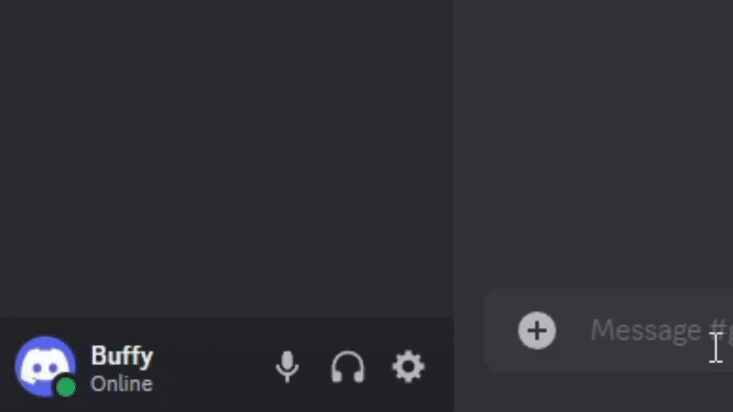Click the empty chat area above message box
733x412 pixels.
click(x=593, y=140)
